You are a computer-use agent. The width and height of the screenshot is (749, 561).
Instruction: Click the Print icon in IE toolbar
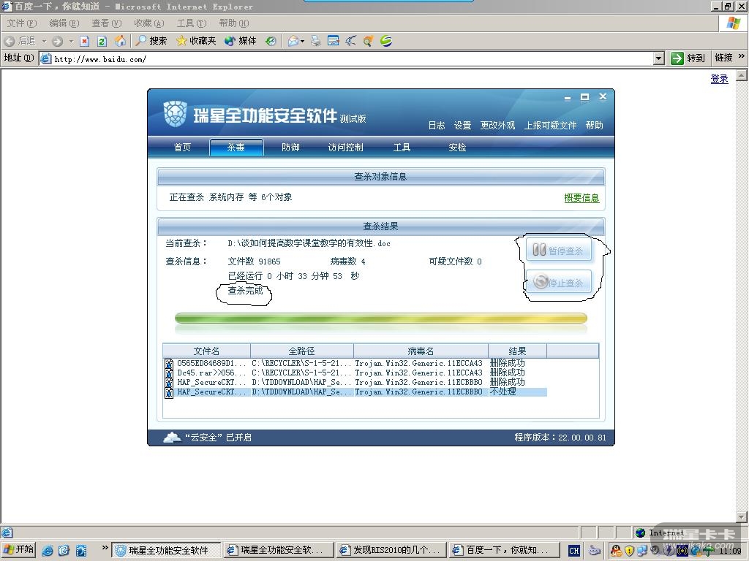point(316,41)
